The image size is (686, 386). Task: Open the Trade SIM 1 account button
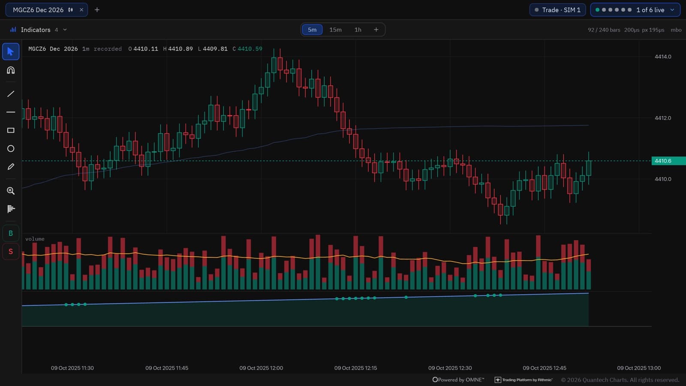tap(557, 10)
